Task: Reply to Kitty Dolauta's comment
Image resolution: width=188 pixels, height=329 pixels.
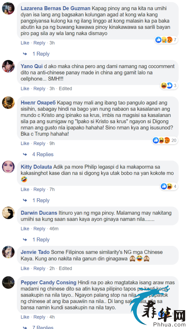Action: pos(39,190)
